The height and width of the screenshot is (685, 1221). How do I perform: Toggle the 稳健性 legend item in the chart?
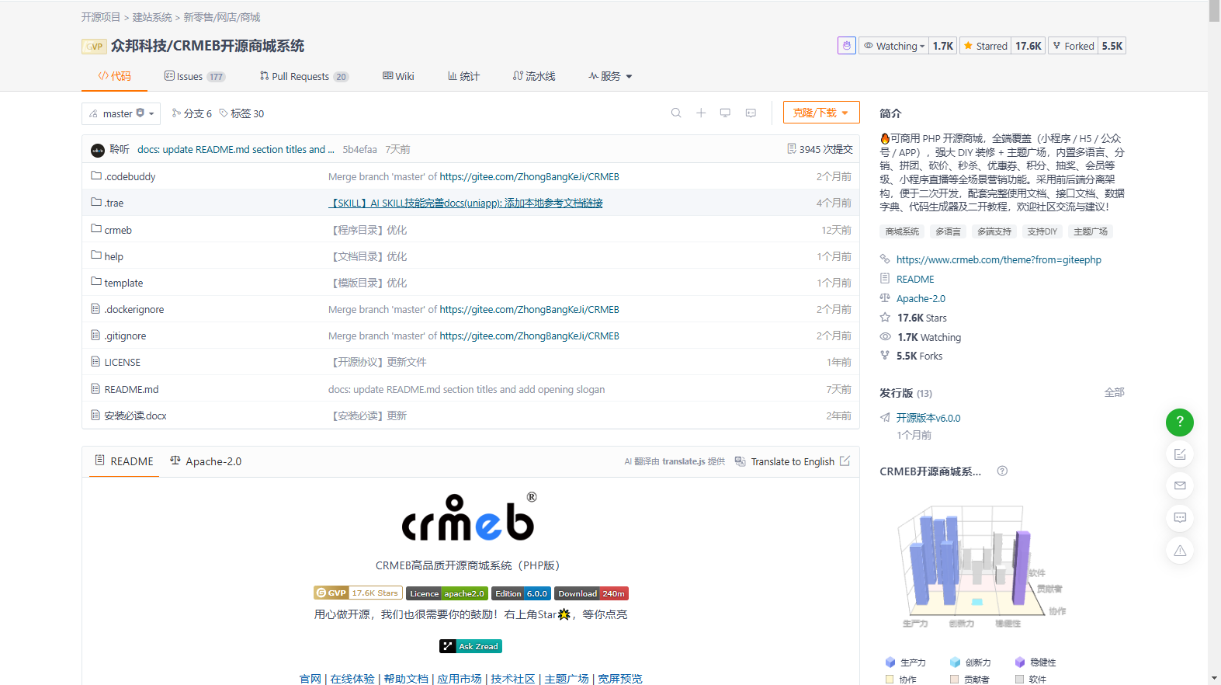(1035, 662)
